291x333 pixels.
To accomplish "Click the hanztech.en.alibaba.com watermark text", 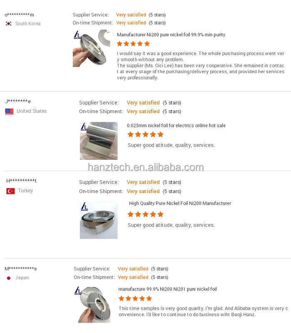I will click(146, 167).
